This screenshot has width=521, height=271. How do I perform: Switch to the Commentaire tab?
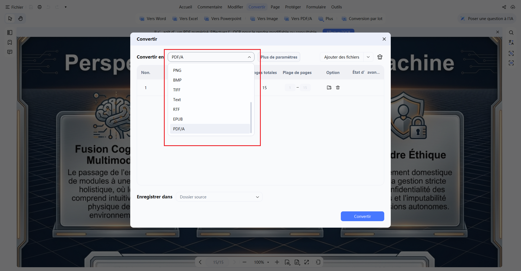click(210, 7)
